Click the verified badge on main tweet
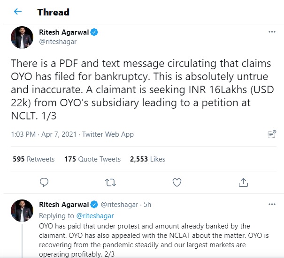Viewport: 284px width, 258px height. (x=94, y=32)
